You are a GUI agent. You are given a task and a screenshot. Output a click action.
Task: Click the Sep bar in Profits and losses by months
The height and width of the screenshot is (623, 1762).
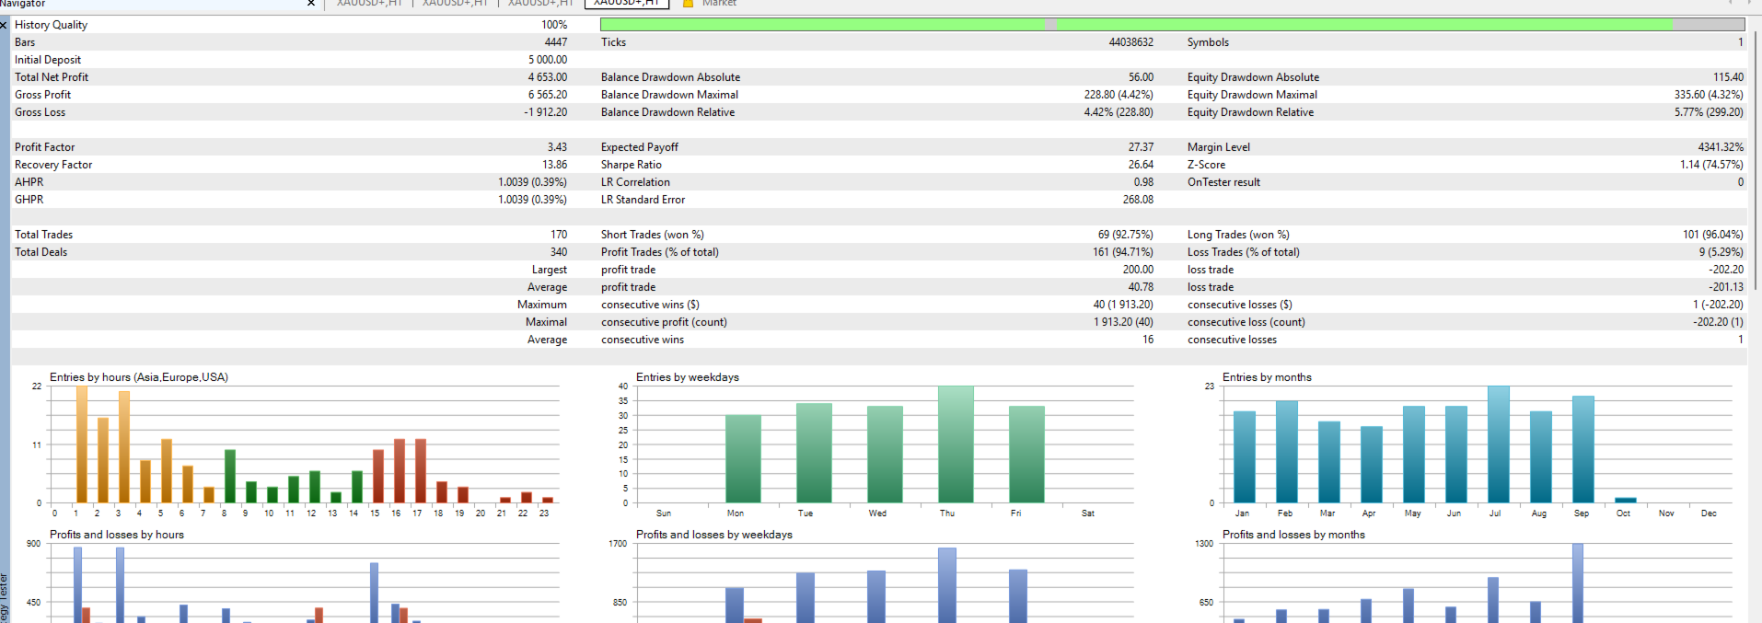1578,583
